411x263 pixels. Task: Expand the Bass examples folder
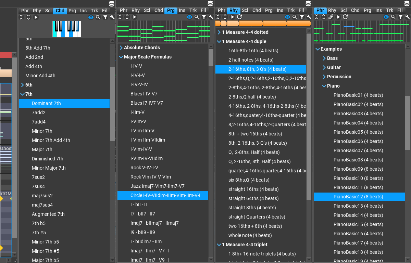(x=325, y=58)
